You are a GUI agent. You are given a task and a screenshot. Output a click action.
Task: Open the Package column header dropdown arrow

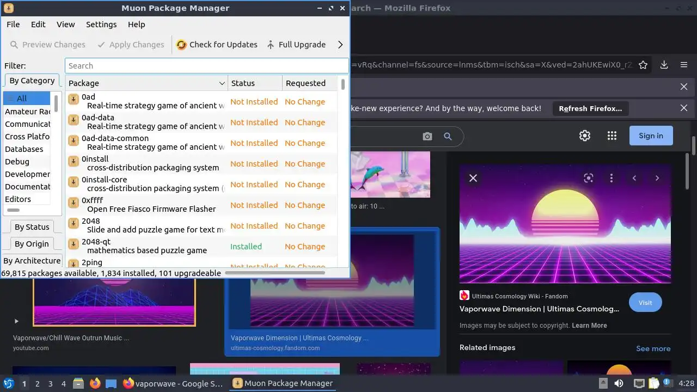[x=222, y=83]
